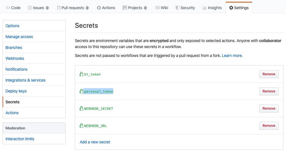Viewport: 286px width, 152px height.
Task: Open the Code tab
Action: coord(13,8)
